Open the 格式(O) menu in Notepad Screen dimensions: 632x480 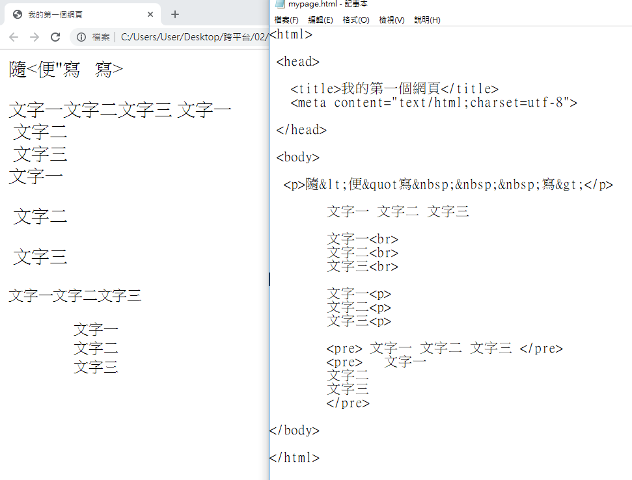(x=355, y=20)
